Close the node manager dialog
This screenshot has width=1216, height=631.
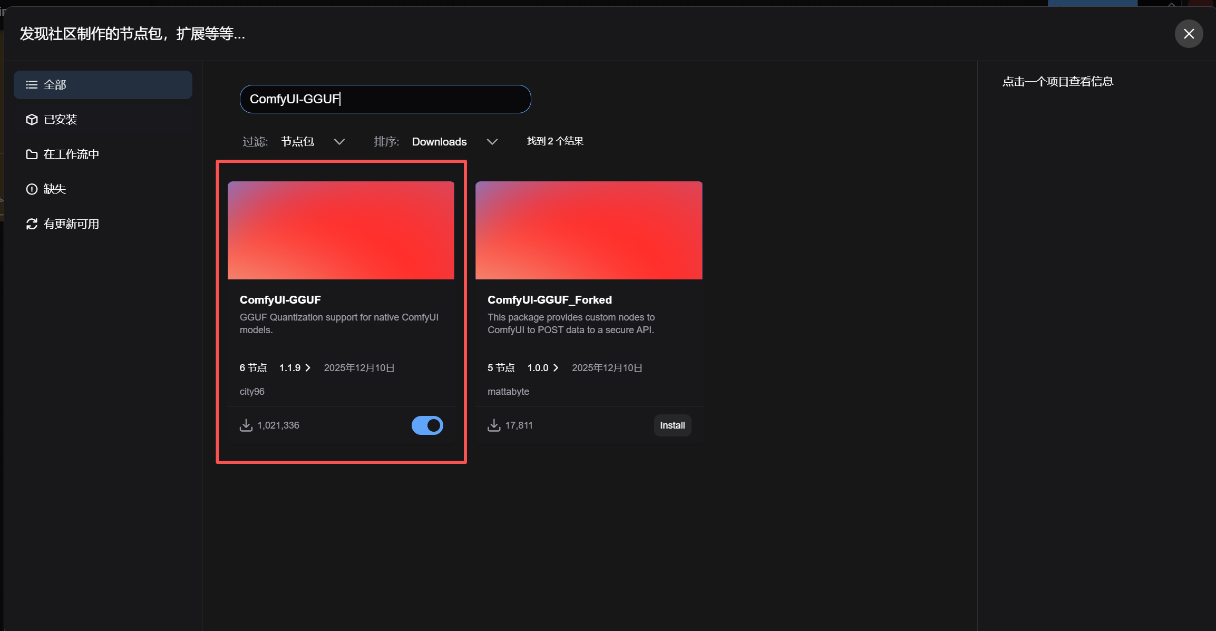click(1189, 34)
